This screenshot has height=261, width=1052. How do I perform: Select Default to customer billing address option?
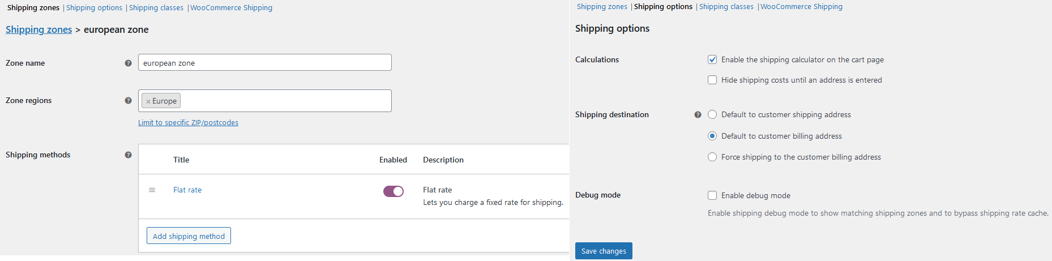click(x=712, y=136)
